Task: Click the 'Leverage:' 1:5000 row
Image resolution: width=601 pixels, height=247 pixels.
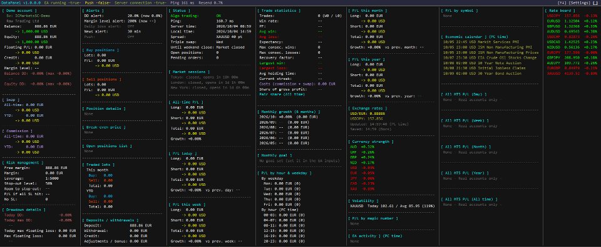Action: (x=31, y=178)
